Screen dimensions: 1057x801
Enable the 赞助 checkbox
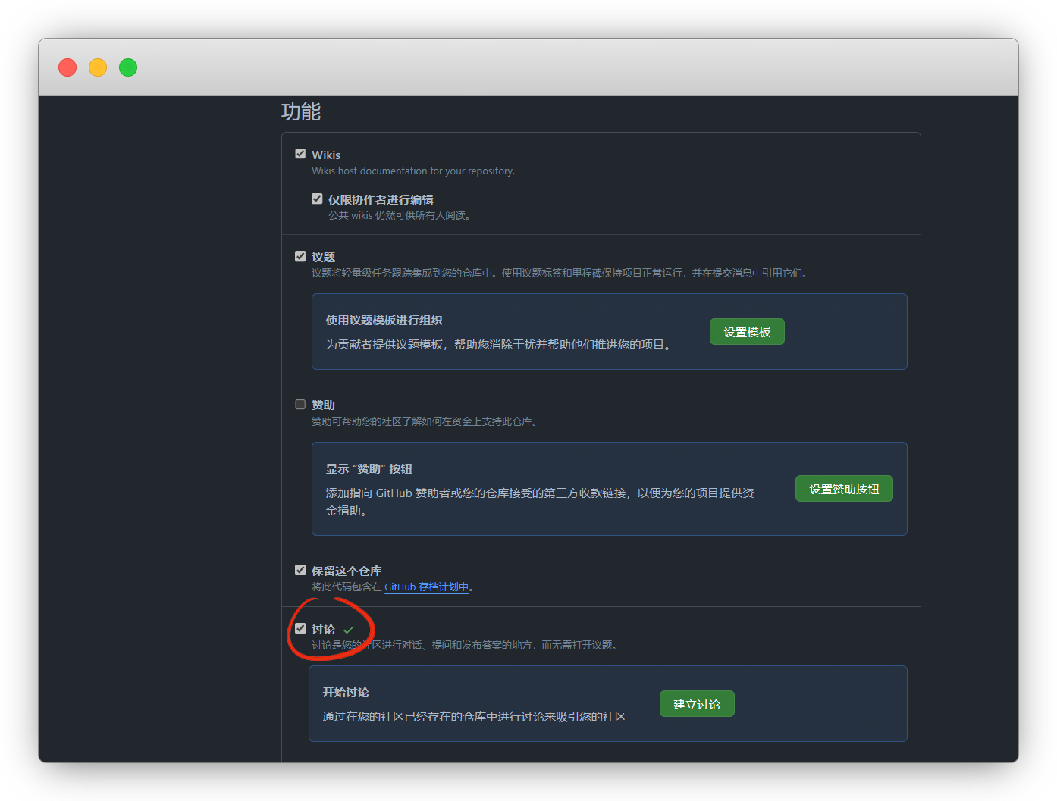[300, 405]
